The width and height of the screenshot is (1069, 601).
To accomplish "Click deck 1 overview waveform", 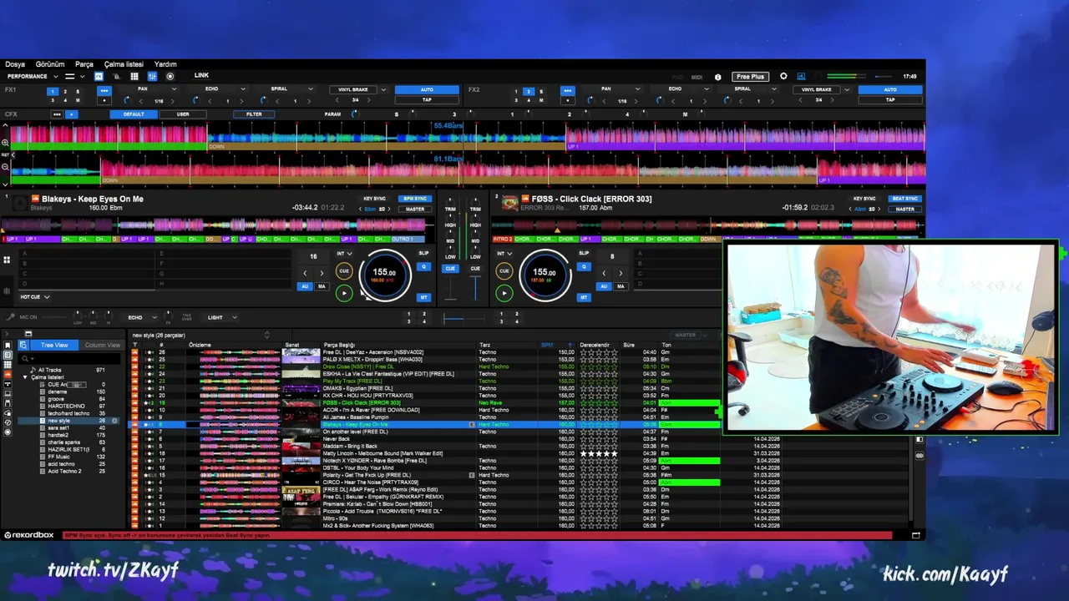I will coord(217,225).
